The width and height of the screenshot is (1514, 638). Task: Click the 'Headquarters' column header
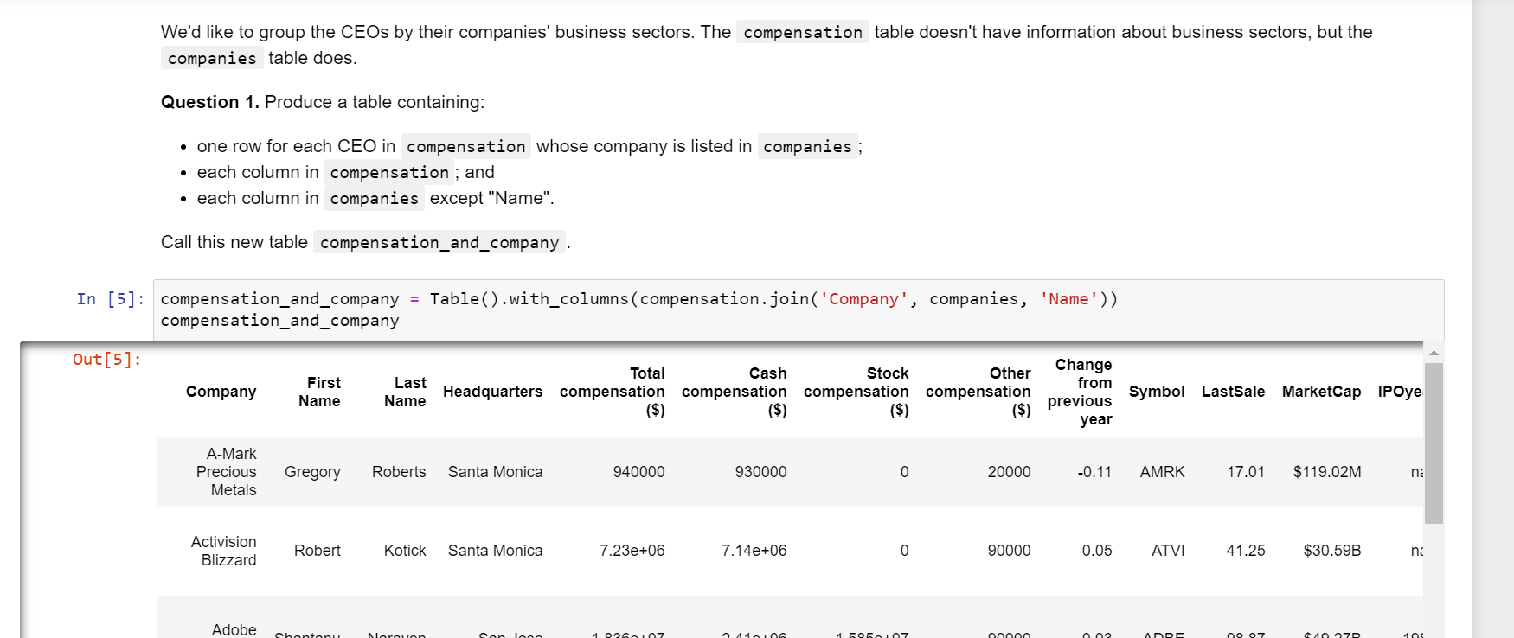point(493,392)
